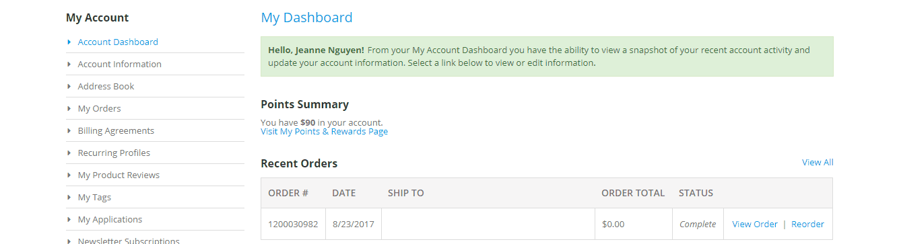Open Account Dashboard in sidebar
The height and width of the screenshot is (244, 897).
point(118,42)
